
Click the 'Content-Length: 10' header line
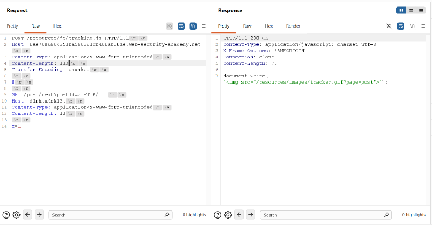click(x=38, y=113)
